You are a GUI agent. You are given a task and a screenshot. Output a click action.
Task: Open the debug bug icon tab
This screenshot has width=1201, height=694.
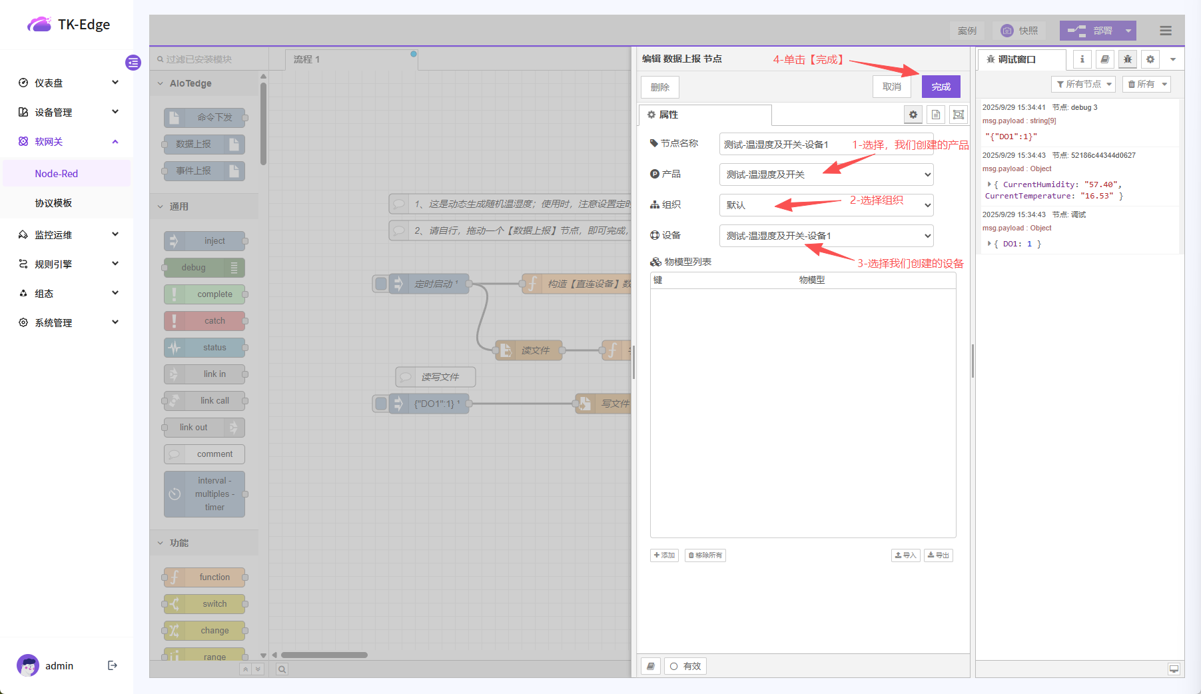point(1128,59)
